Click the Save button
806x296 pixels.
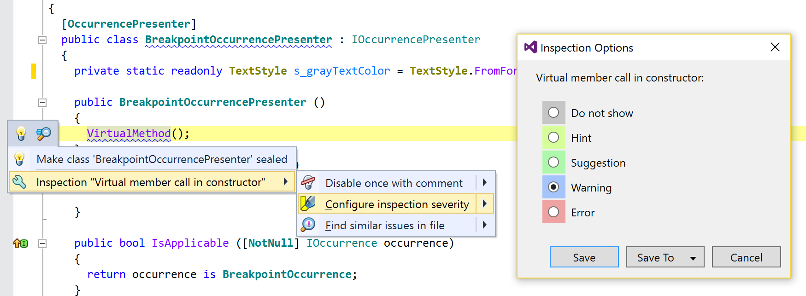(584, 257)
